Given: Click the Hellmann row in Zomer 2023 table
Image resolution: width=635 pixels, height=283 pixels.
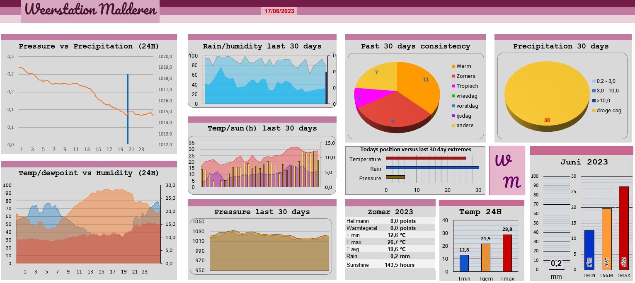Looking at the screenshot, I should pyautogui.click(x=390, y=221).
